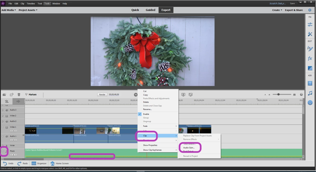Toggle the Music track note icon
316x172 pixels.
7,151
